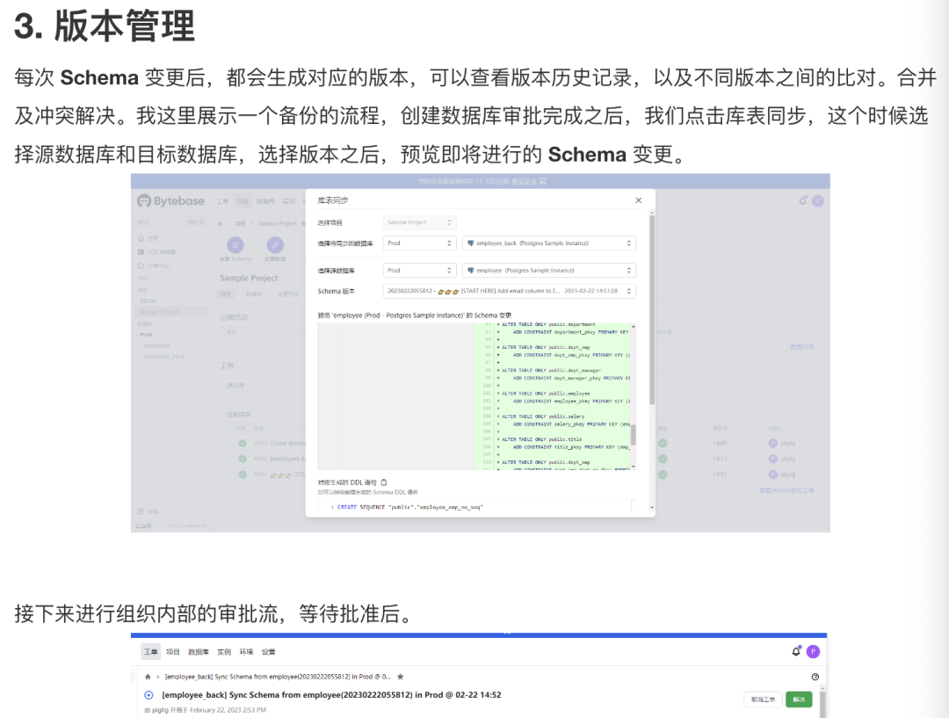Select 设置 in the issue page navigation

pyautogui.click(x=269, y=652)
